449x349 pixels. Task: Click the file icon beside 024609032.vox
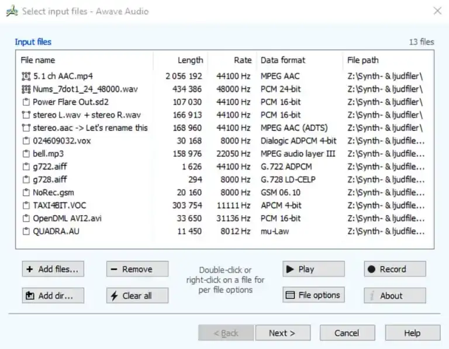pos(26,141)
